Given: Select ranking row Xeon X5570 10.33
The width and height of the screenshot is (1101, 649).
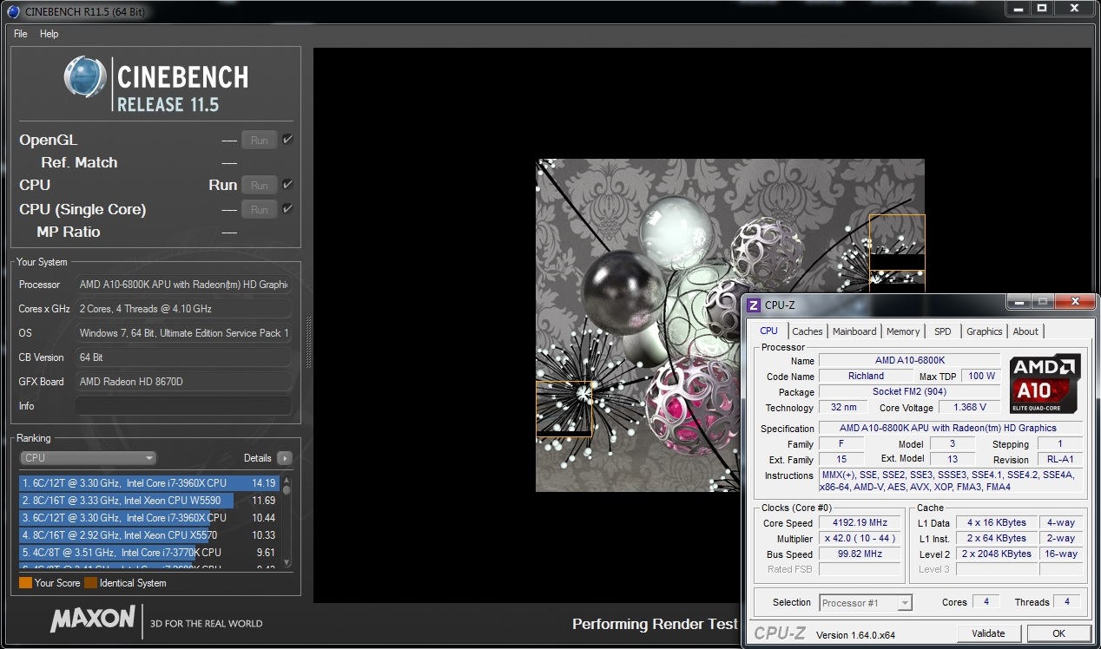Looking at the screenshot, I should pos(148,535).
